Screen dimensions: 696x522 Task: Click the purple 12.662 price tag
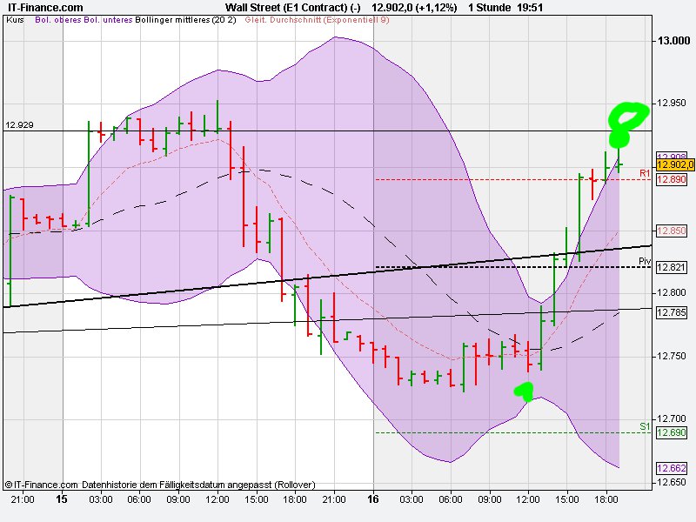pos(672,466)
